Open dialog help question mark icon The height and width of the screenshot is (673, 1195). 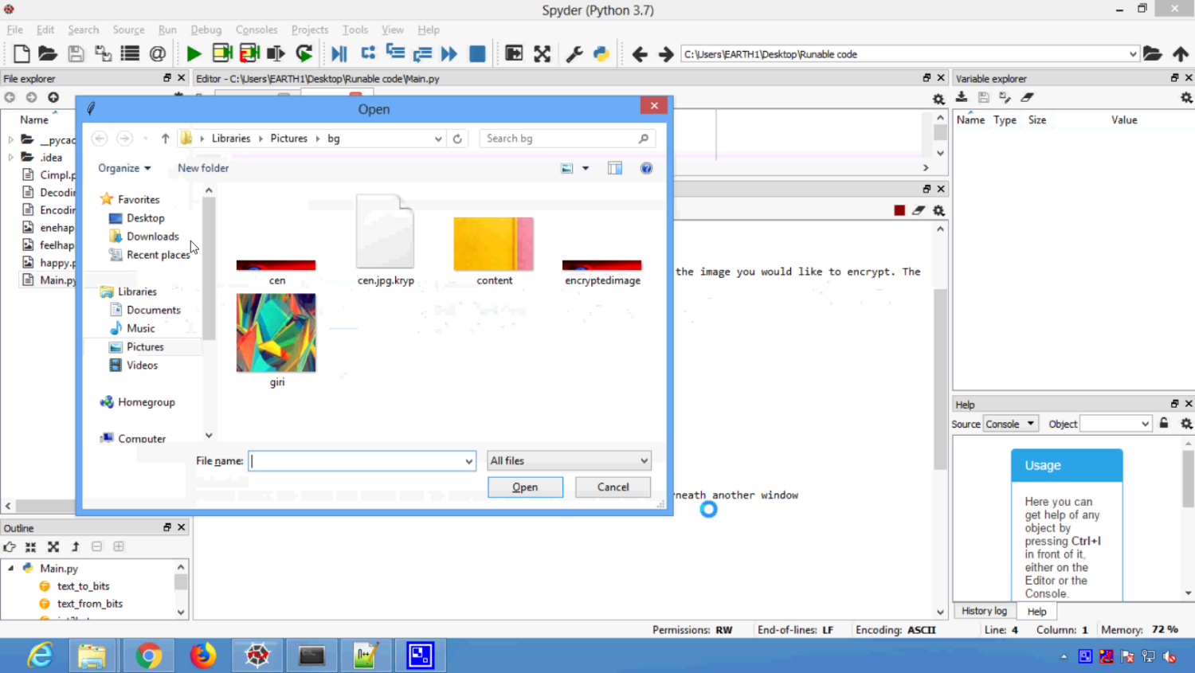[646, 168]
